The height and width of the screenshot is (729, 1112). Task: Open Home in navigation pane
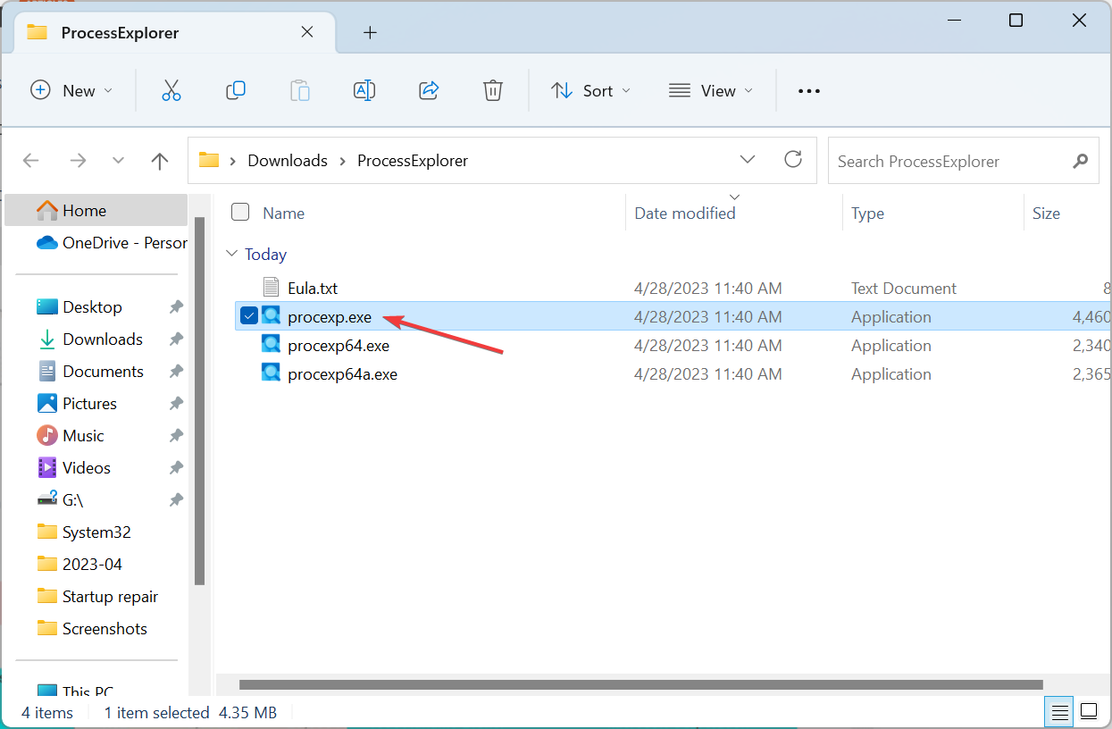96,210
